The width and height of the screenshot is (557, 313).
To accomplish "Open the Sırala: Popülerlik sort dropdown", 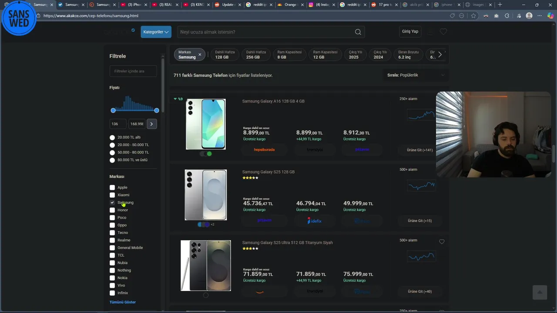I will 416,75.
